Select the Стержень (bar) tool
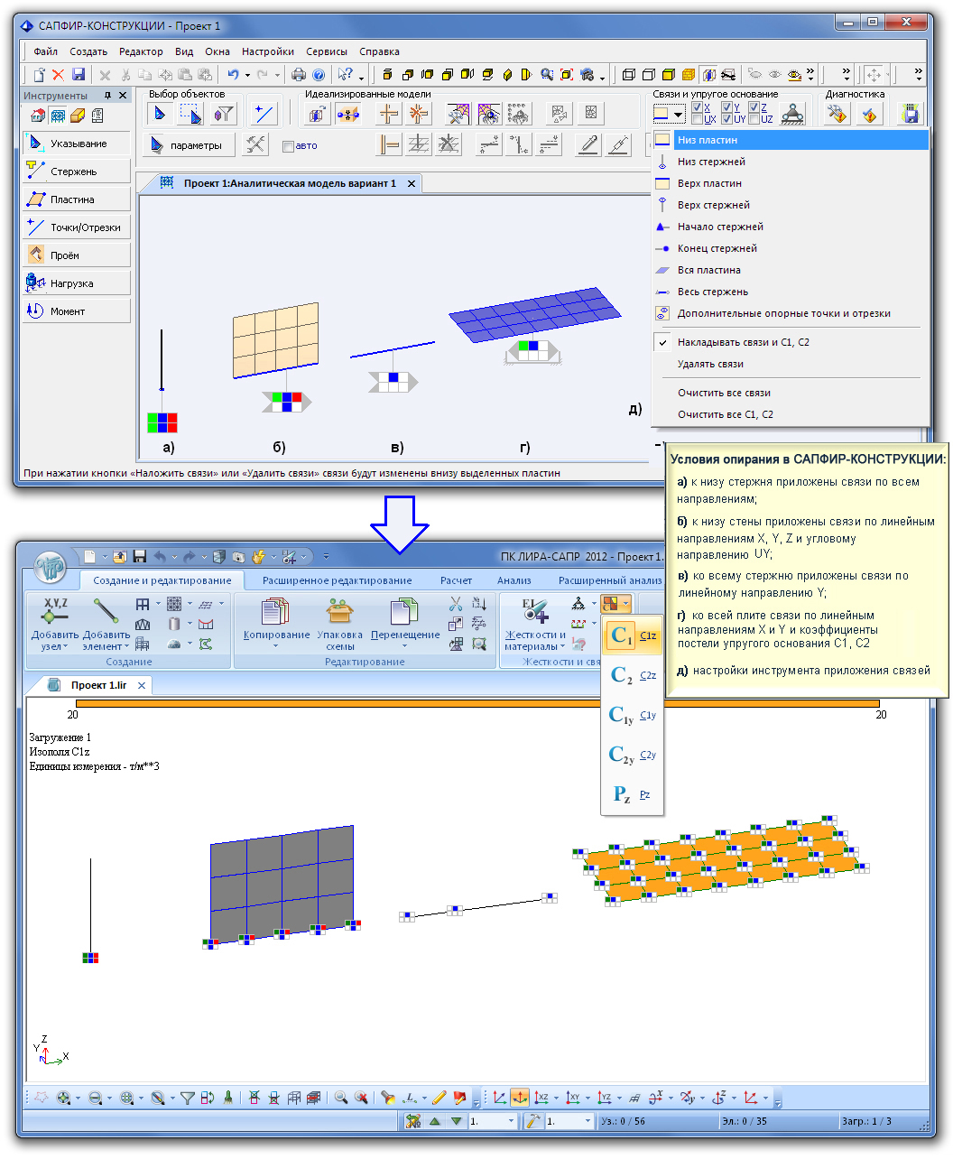 coord(76,172)
